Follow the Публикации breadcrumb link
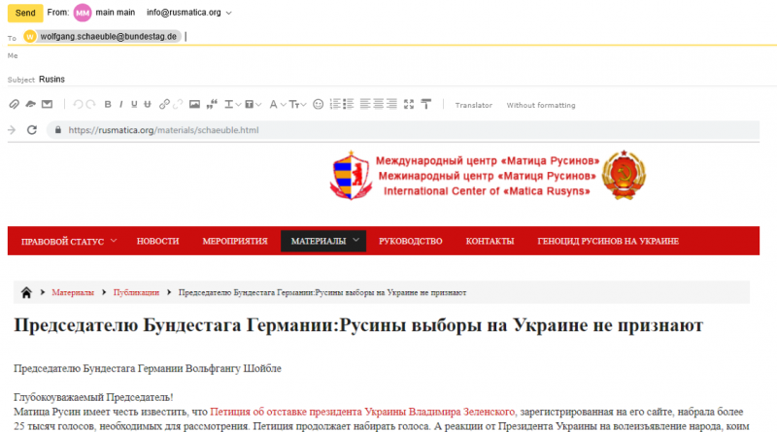 136,293
